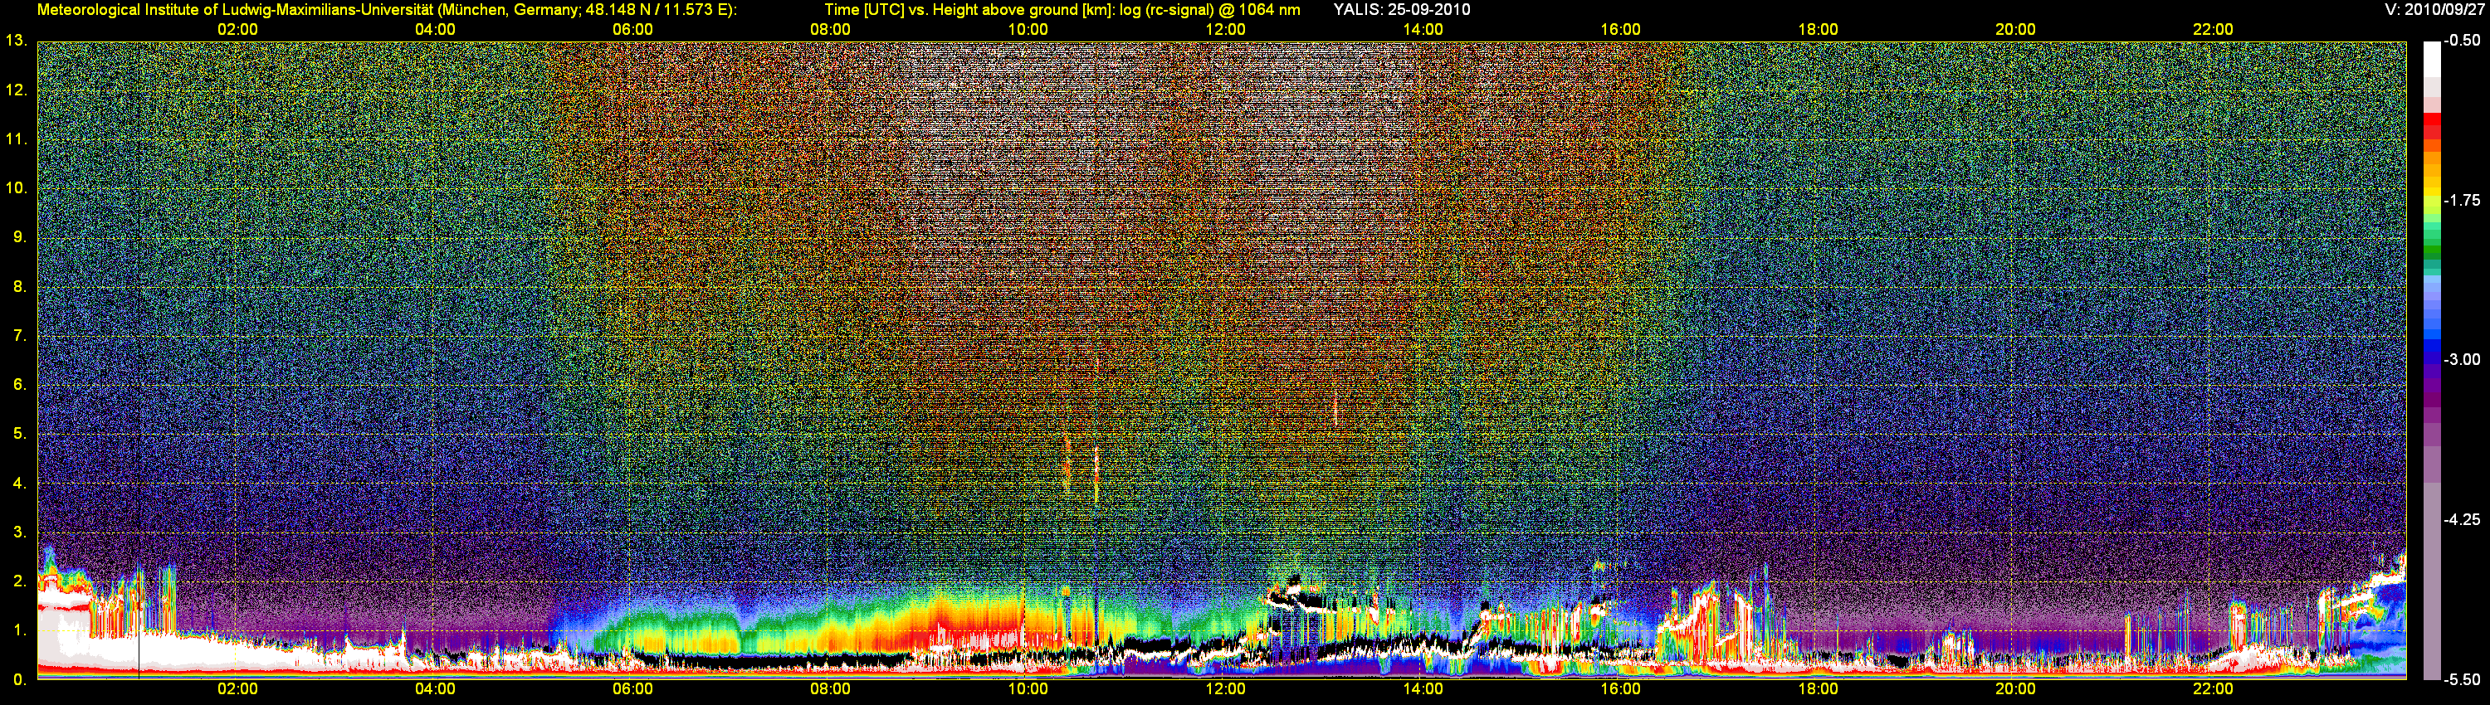This screenshot has height=705, width=2490.
Task: Click the -3.00 color scale value
Action: (2462, 359)
